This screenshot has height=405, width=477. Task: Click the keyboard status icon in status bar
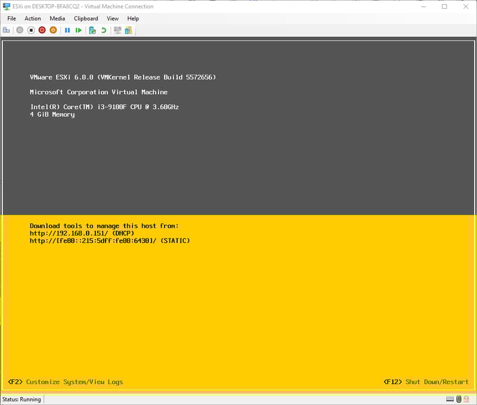[450, 399]
